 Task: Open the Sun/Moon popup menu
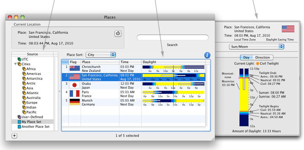coord(256,46)
